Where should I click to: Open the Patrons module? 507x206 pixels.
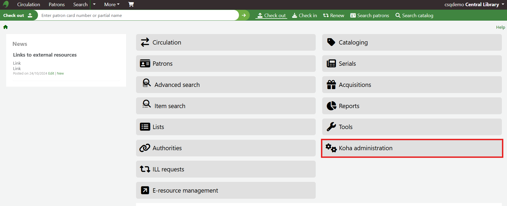click(x=226, y=64)
